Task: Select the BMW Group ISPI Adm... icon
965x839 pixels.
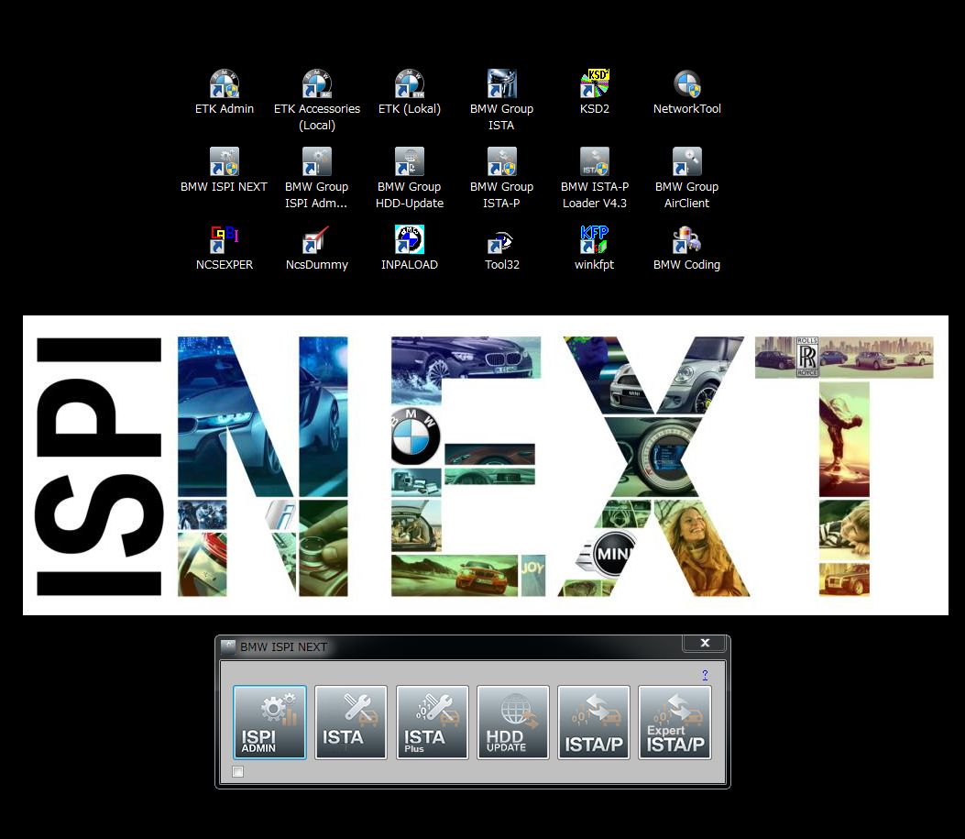Action: (317, 179)
